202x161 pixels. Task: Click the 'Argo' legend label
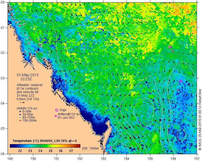point(63,110)
